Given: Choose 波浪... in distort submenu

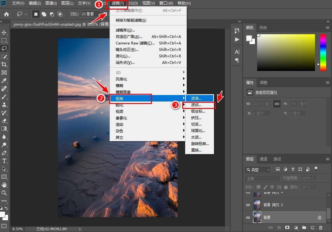Looking at the screenshot, I should coord(200,98).
